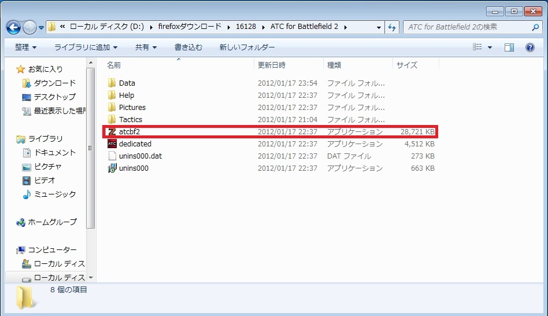
Task: Click navigation pane scrollbar down arrow
Action: click(91, 278)
